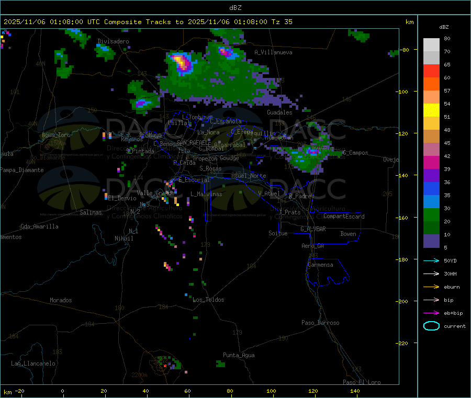Click the '-20' tick on bottom km axis

point(20,391)
